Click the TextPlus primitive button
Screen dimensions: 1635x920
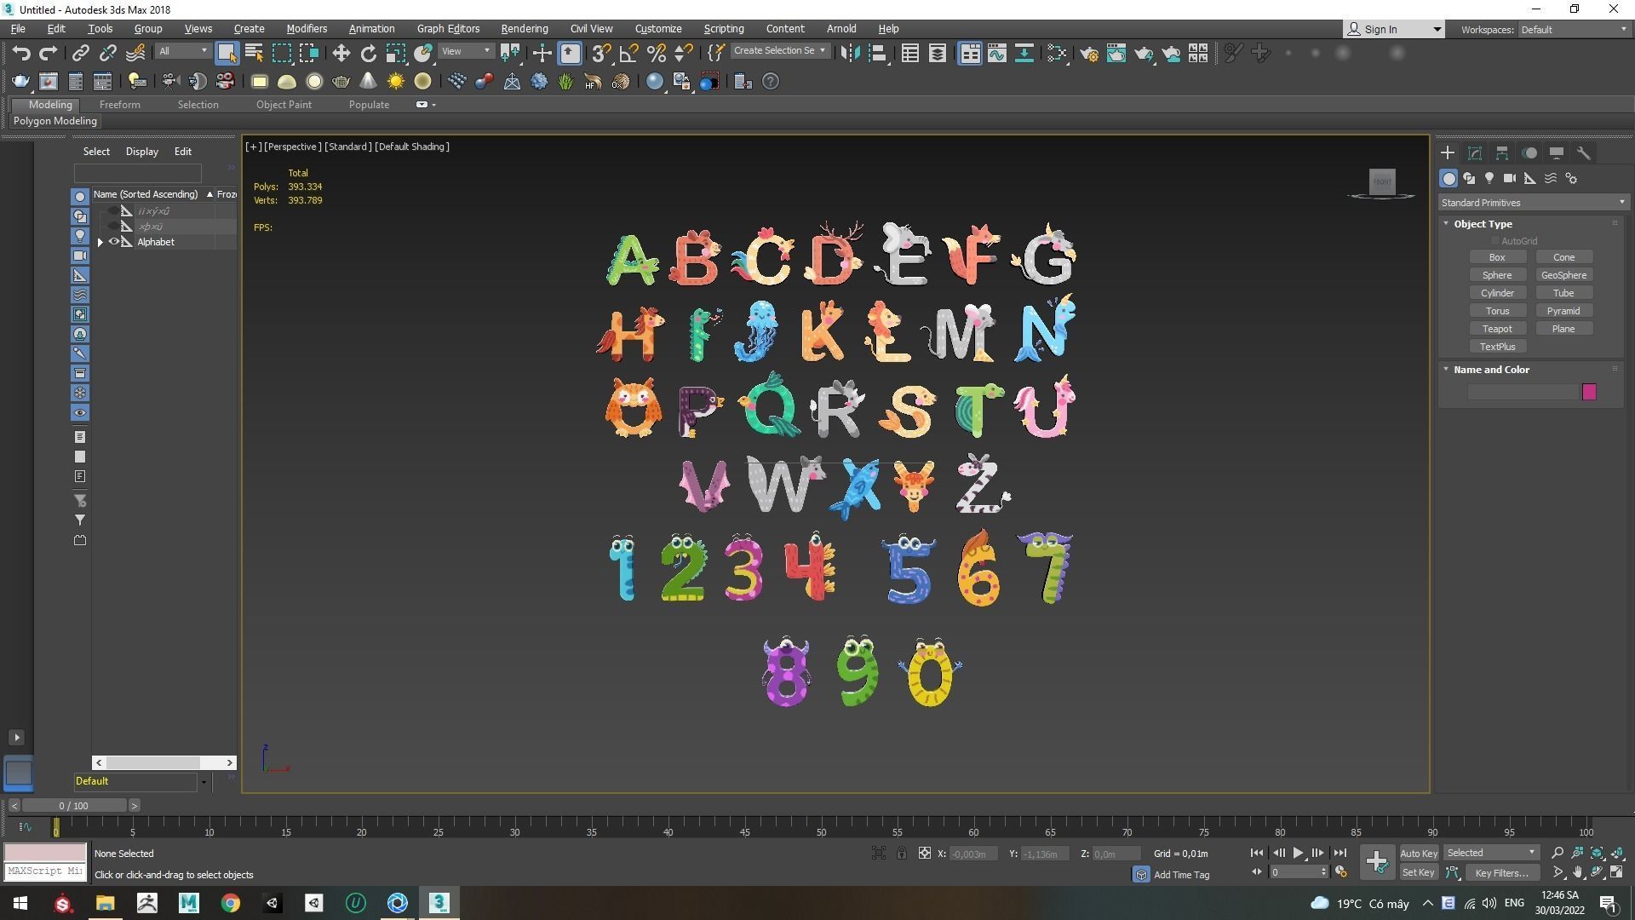point(1497,347)
